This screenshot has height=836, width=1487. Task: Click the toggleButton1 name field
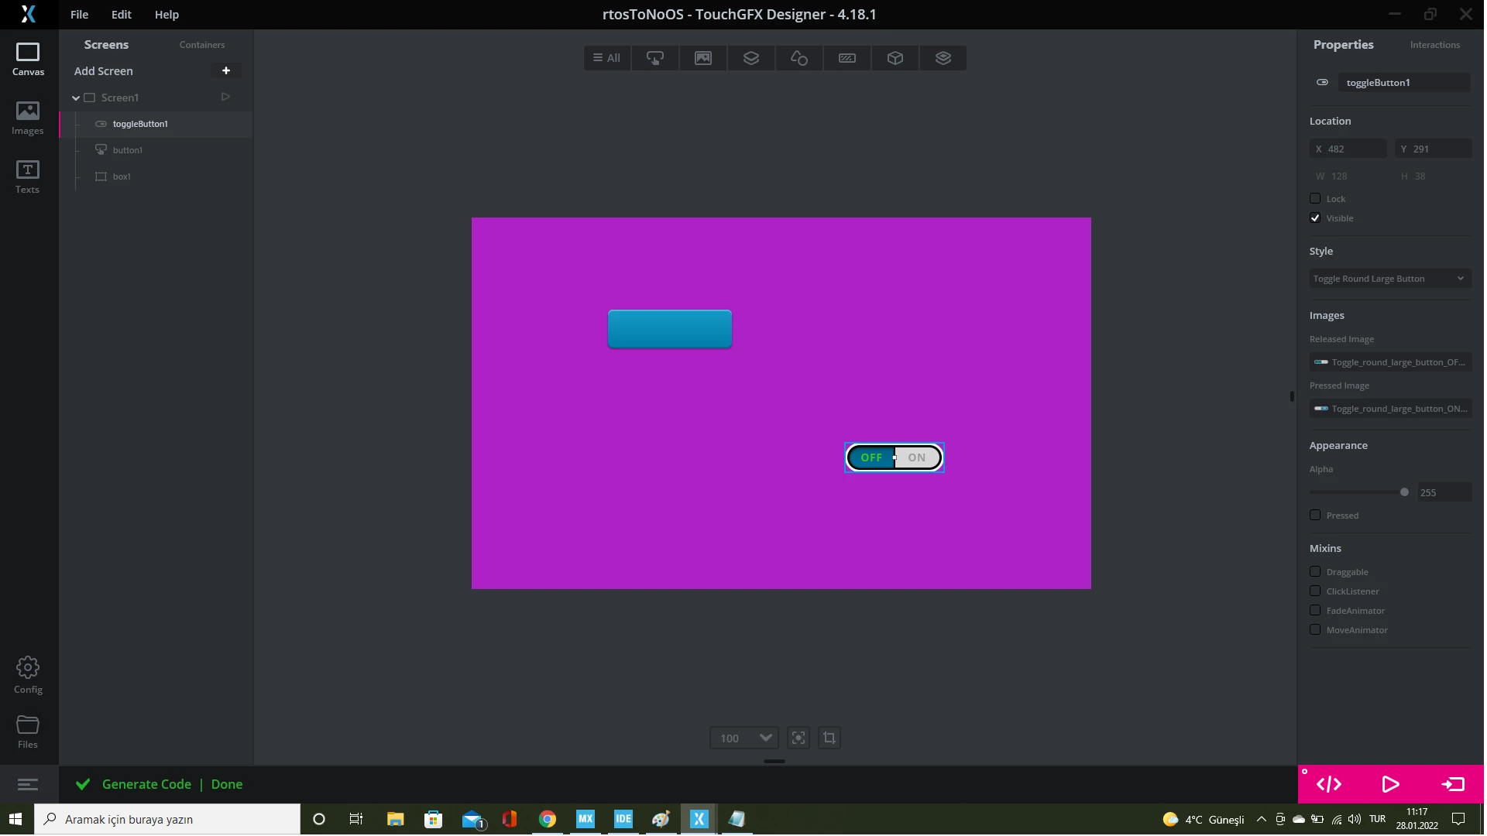(x=1404, y=82)
